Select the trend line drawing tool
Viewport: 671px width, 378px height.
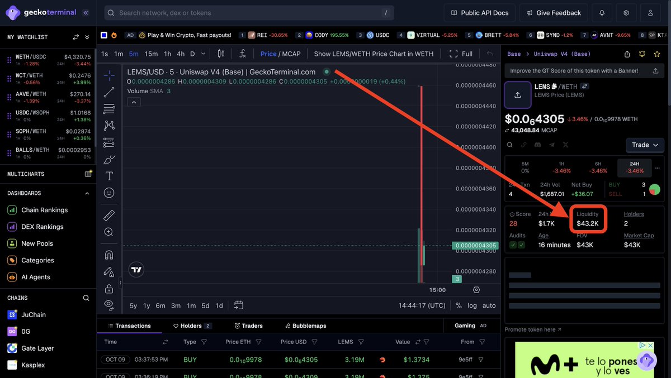click(109, 92)
